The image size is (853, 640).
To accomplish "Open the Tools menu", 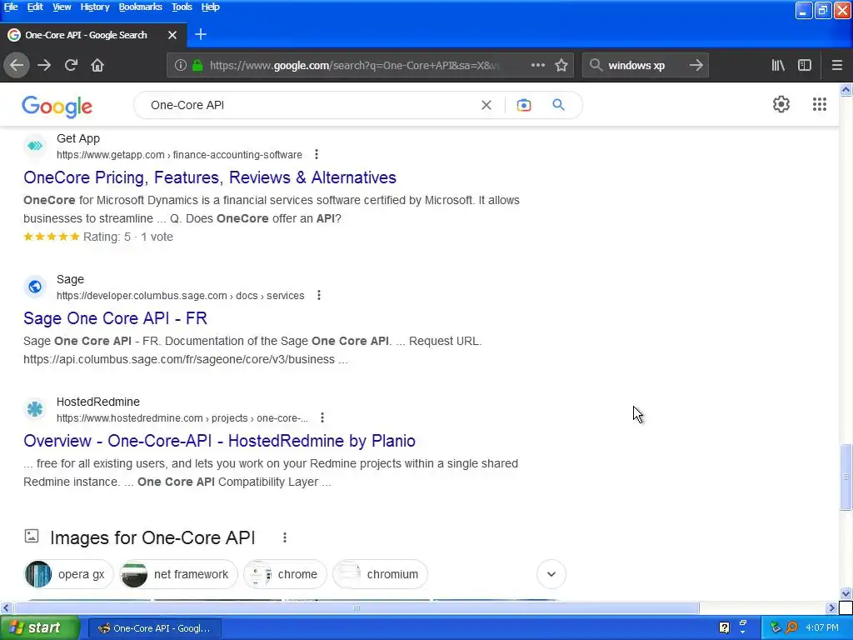I will point(182,7).
